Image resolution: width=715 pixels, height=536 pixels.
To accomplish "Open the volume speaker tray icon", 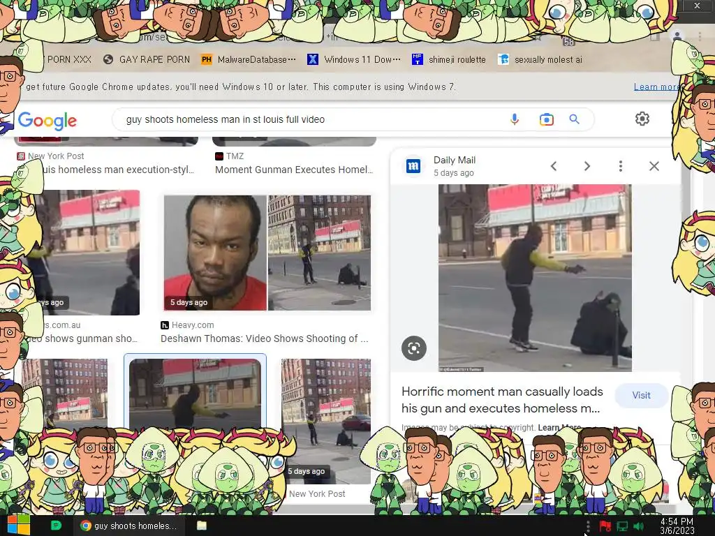I will pos(638,526).
